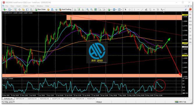The height and width of the screenshot is (105, 194).
Task: Open the Help menu
Action: 47,6
